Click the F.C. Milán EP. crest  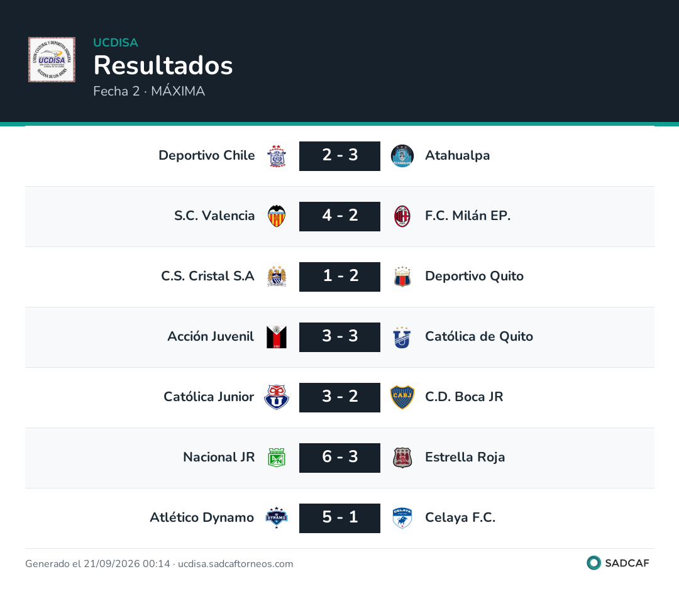pyautogui.click(x=402, y=216)
